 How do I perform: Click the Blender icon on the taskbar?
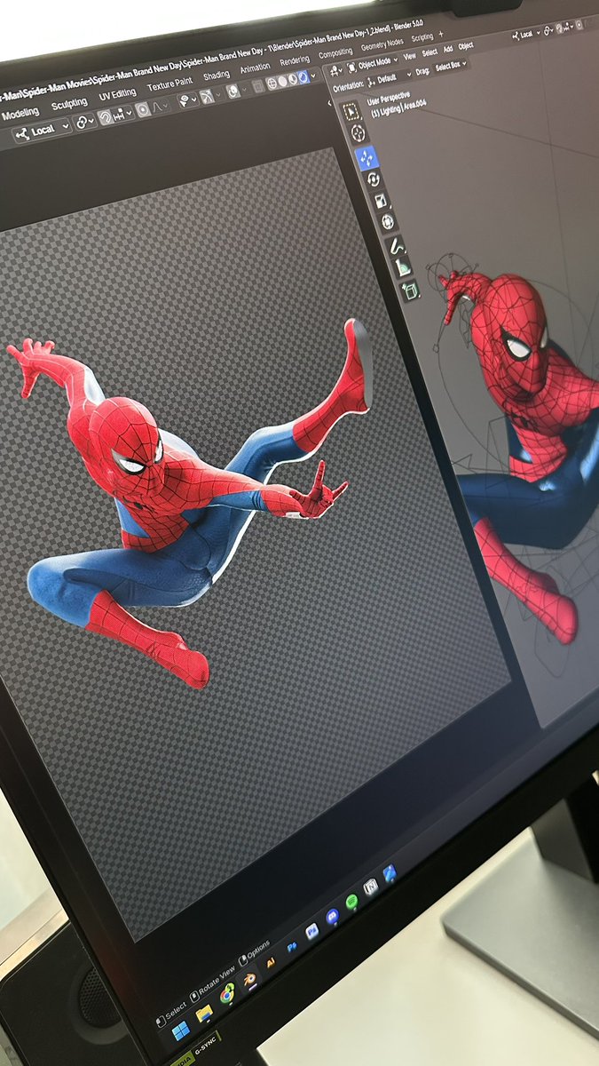251,979
